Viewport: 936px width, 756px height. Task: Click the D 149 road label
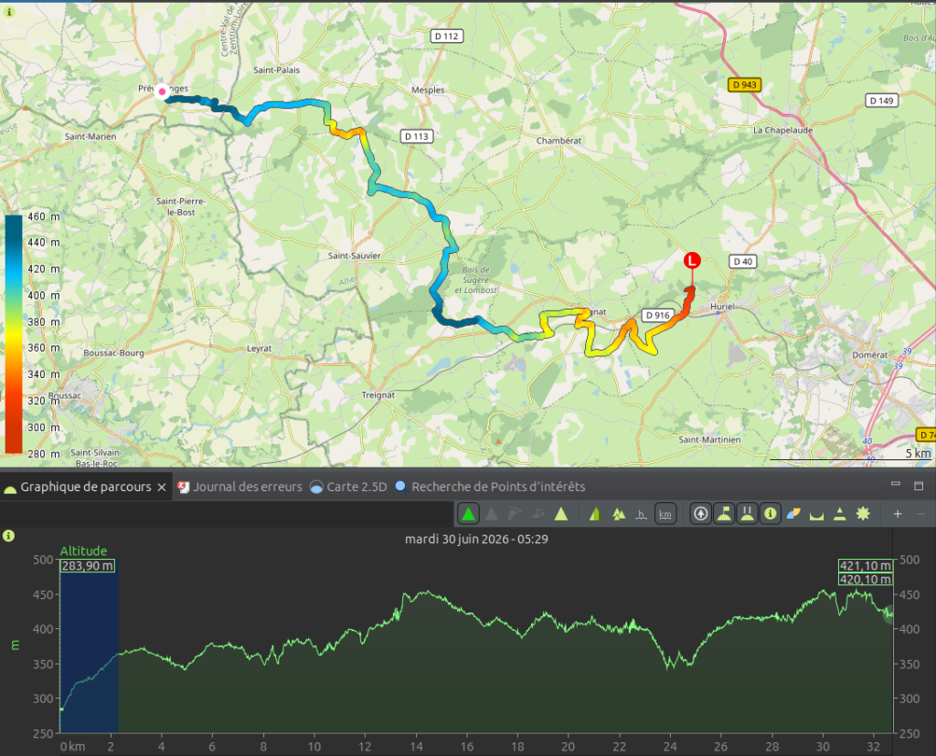click(x=882, y=100)
